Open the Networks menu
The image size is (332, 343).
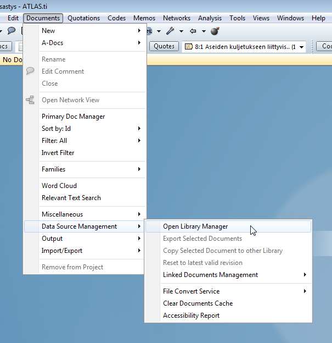(177, 18)
